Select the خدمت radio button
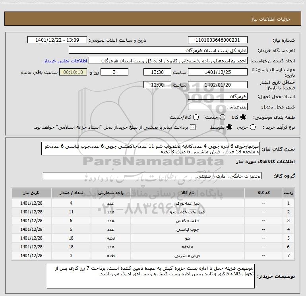 click(x=223, y=117)
